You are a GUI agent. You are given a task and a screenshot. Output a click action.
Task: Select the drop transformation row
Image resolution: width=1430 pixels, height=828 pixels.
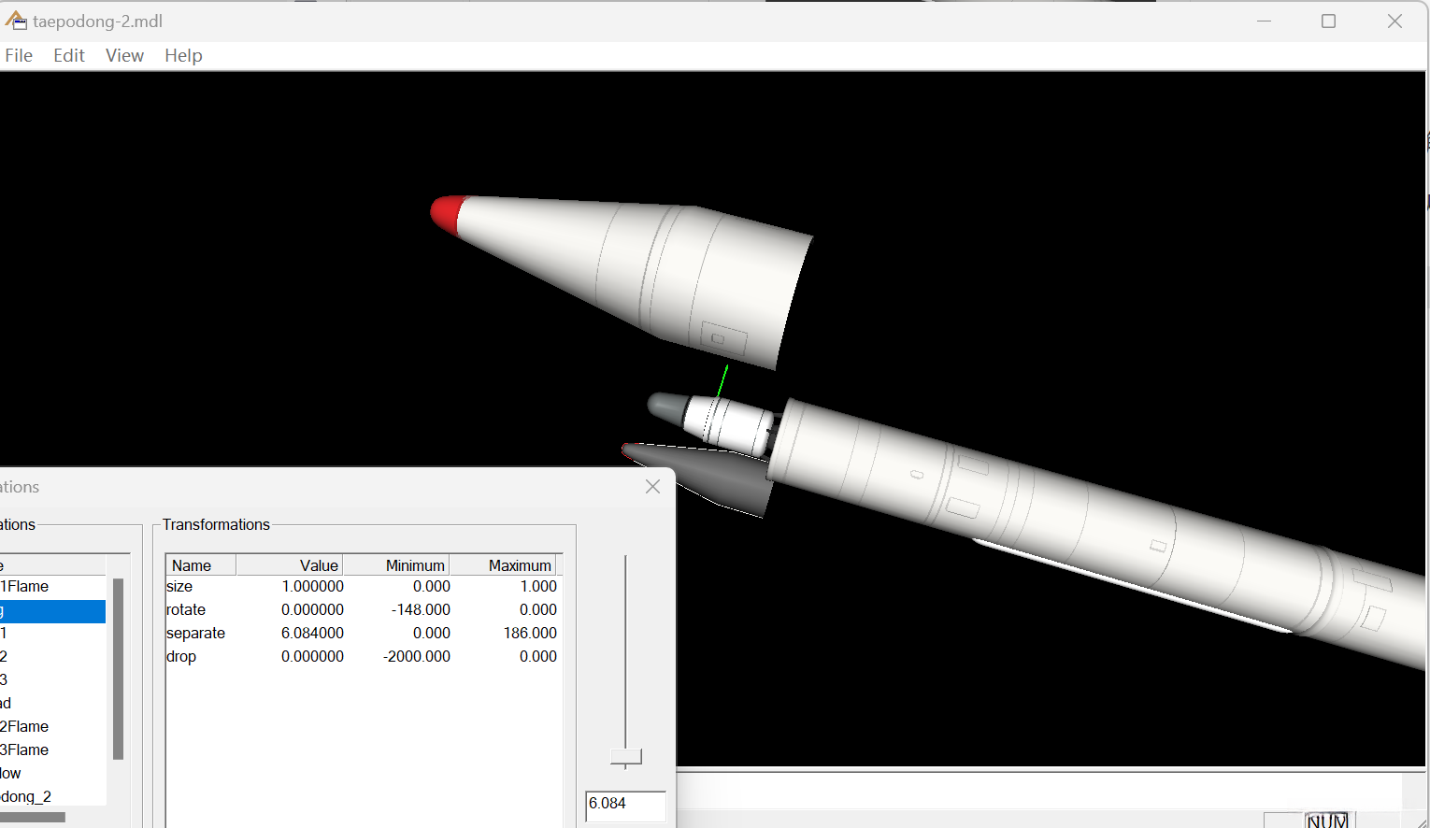pos(362,657)
